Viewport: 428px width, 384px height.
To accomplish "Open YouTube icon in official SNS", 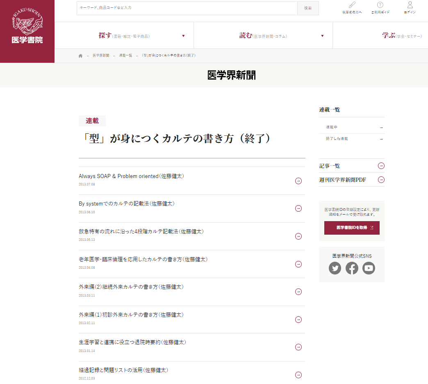I will coord(369,268).
